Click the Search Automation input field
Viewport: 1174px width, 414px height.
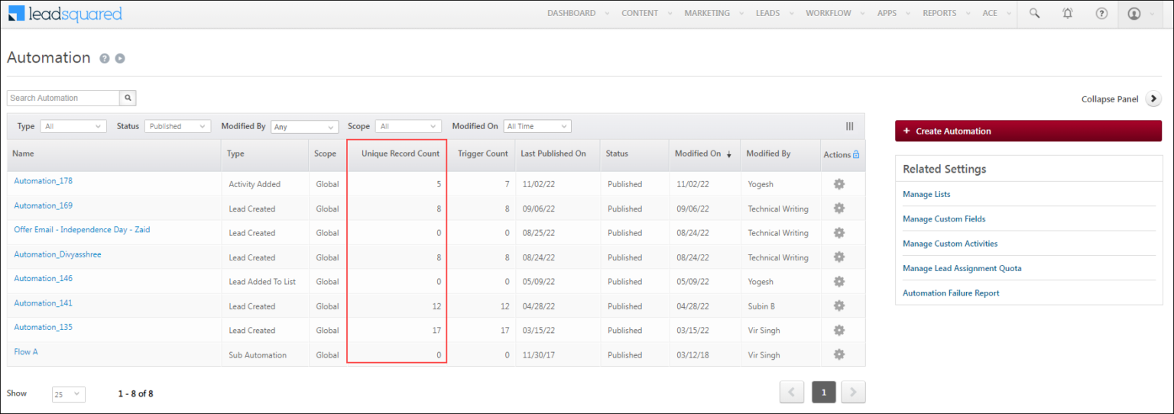pos(63,98)
